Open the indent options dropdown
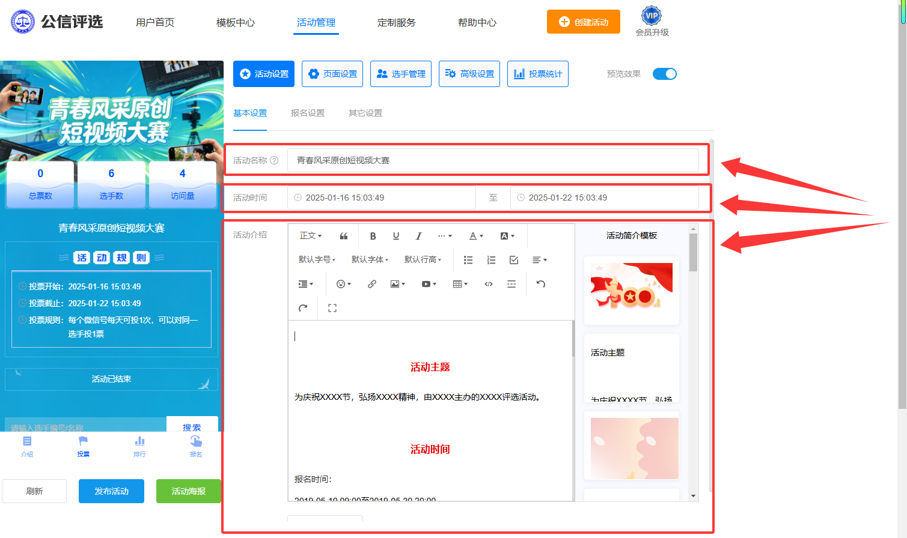The height and width of the screenshot is (538, 907). coord(306,284)
